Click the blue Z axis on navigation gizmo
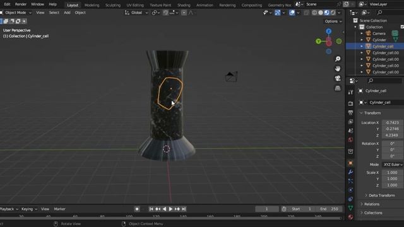Viewport: 404px width, 227px height. click(x=328, y=32)
